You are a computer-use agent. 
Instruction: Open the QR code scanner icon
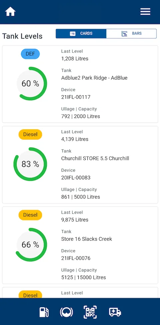click(90, 312)
